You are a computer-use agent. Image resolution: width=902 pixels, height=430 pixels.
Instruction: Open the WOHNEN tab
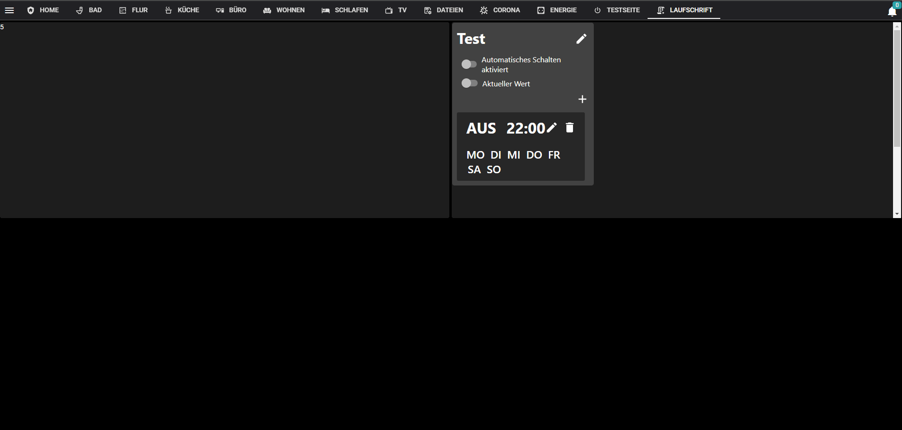pyautogui.click(x=284, y=9)
